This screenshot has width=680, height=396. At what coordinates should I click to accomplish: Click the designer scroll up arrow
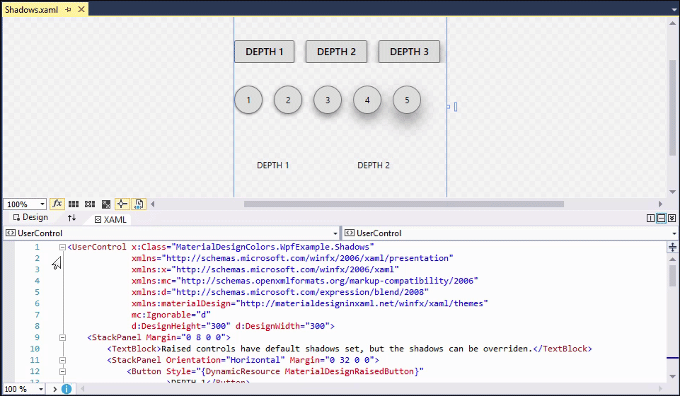672,23
